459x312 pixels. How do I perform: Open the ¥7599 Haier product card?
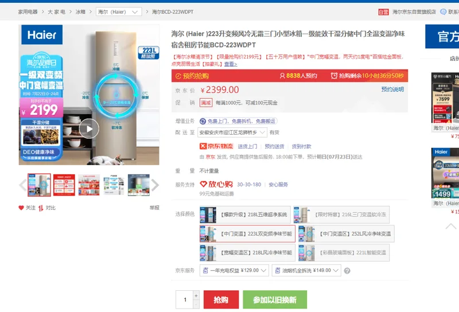pyautogui.click(x=445, y=102)
